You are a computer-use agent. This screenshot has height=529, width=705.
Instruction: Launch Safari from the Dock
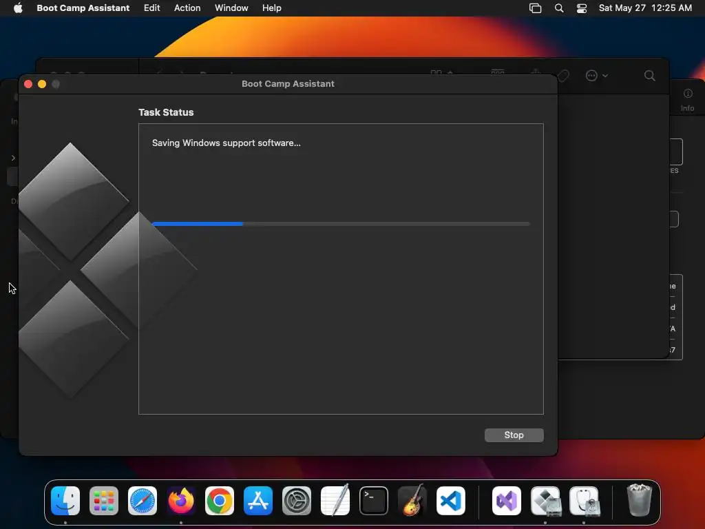[143, 501]
